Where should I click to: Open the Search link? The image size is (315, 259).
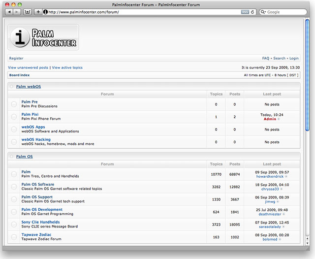279,58
